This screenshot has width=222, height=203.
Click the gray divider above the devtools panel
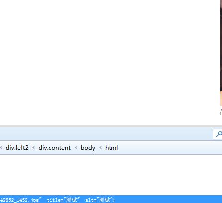[111, 126]
